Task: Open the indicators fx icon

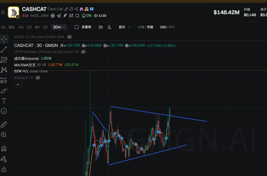Action: point(109,27)
